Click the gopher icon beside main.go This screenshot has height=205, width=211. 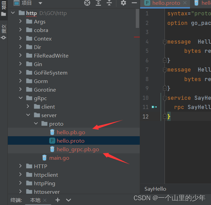44,158
